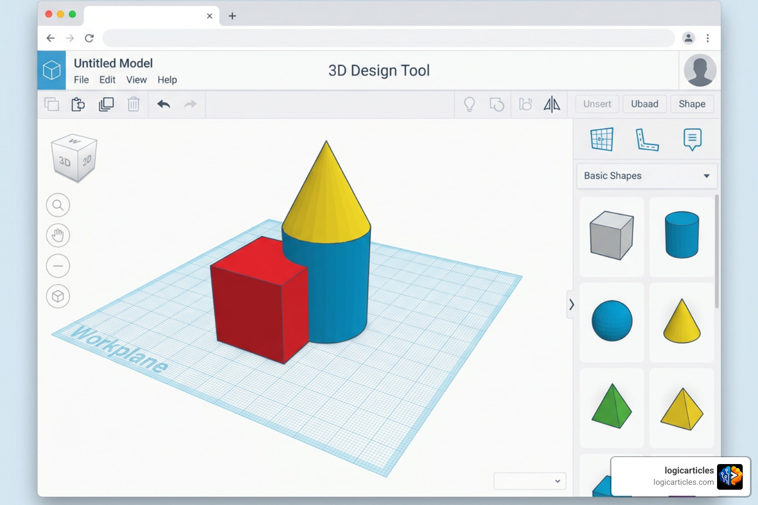Open the View menu
The image size is (758, 505).
[x=137, y=80]
